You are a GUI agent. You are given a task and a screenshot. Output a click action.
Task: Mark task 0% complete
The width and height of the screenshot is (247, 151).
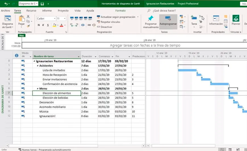[x=72, y=18]
